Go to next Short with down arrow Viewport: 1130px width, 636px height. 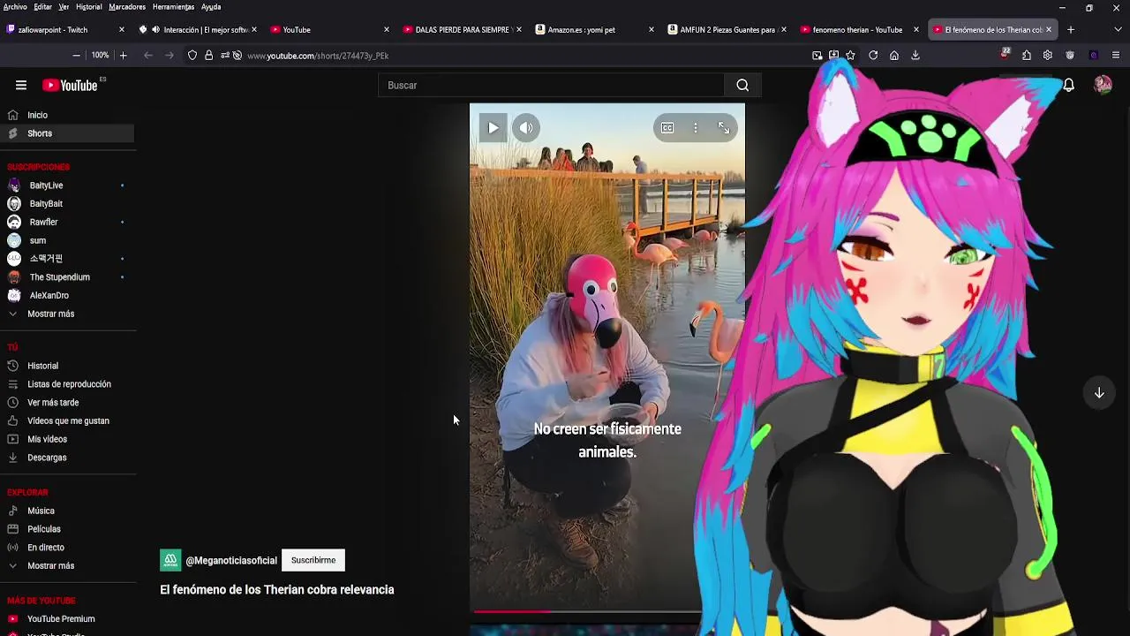[x=1099, y=393]
